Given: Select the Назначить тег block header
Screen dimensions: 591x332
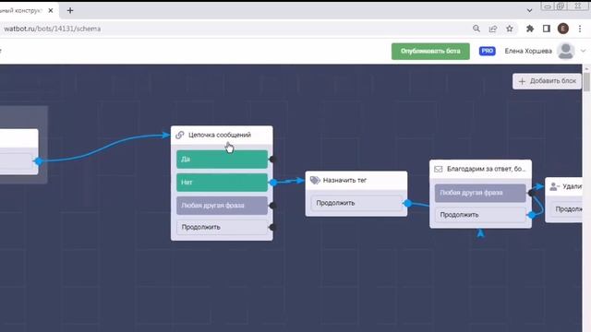Looking at the screenshot, I should click(356, 181).
